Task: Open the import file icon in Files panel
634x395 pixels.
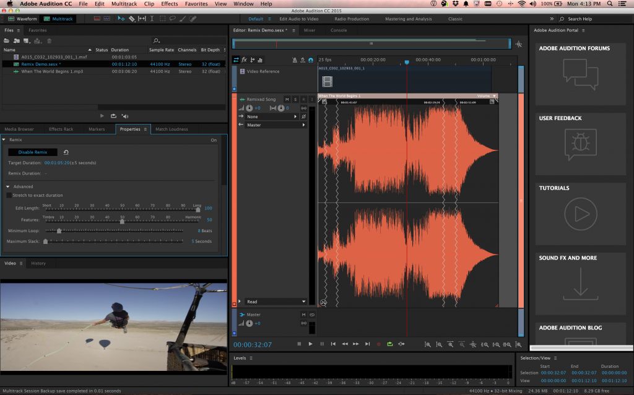Action: click(17, 41)
